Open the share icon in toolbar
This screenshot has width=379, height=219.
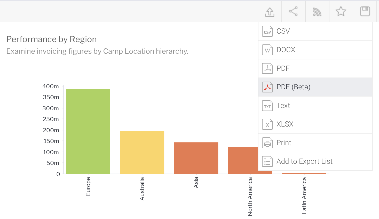[x=293, y=11]
